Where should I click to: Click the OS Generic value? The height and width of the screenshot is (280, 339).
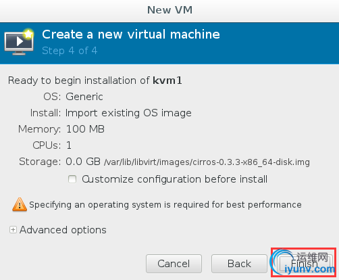[84, 97]
